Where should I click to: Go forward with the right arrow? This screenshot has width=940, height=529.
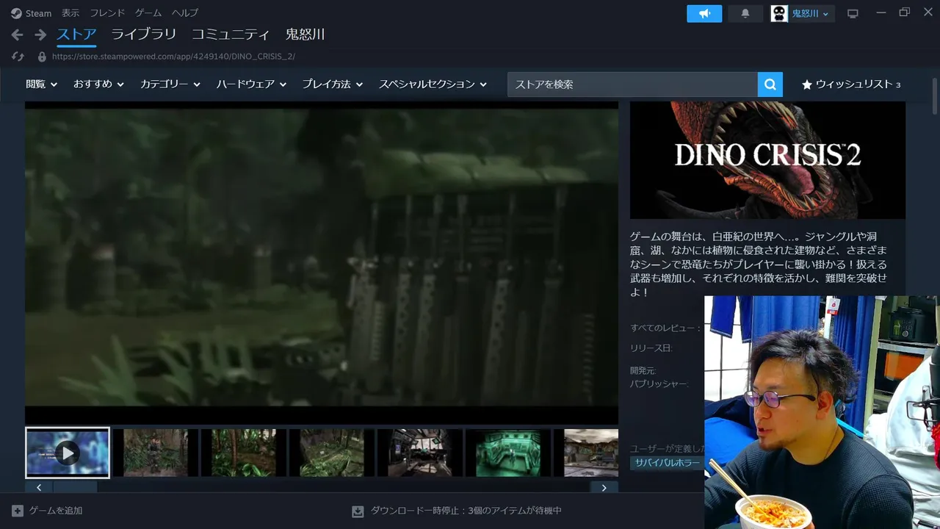coord(40,35)
